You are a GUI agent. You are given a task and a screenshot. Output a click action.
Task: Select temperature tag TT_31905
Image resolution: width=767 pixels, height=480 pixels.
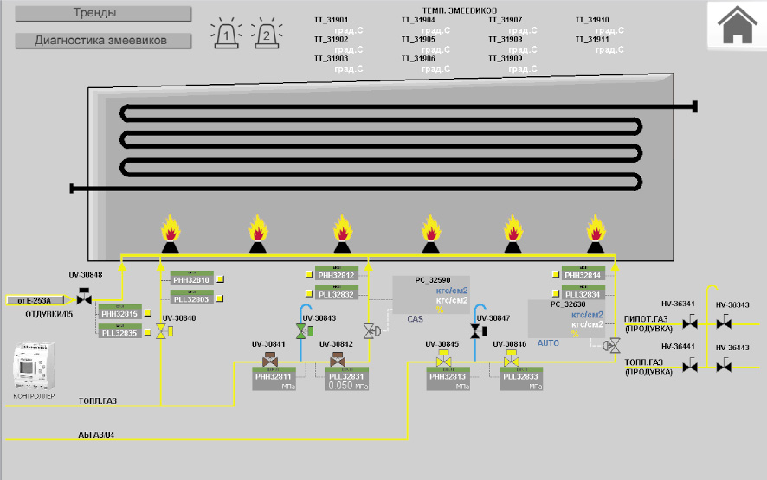[418, 39]
